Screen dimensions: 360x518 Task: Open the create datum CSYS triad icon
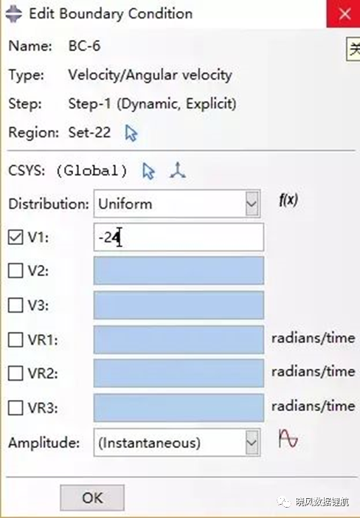(178, 170)
